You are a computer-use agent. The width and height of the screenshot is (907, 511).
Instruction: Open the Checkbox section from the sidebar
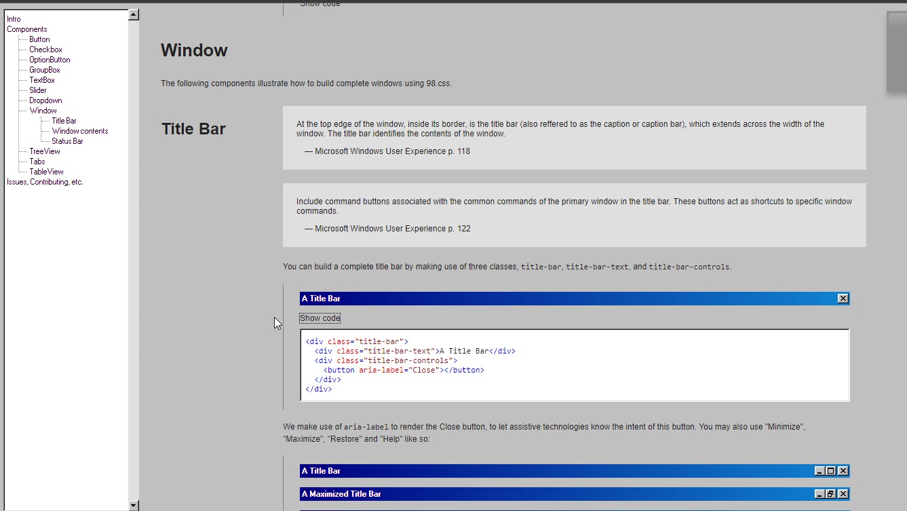tap(45, 50)
